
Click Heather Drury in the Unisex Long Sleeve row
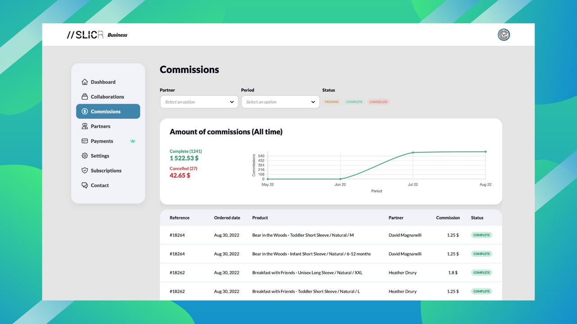(x=403, y=273)
